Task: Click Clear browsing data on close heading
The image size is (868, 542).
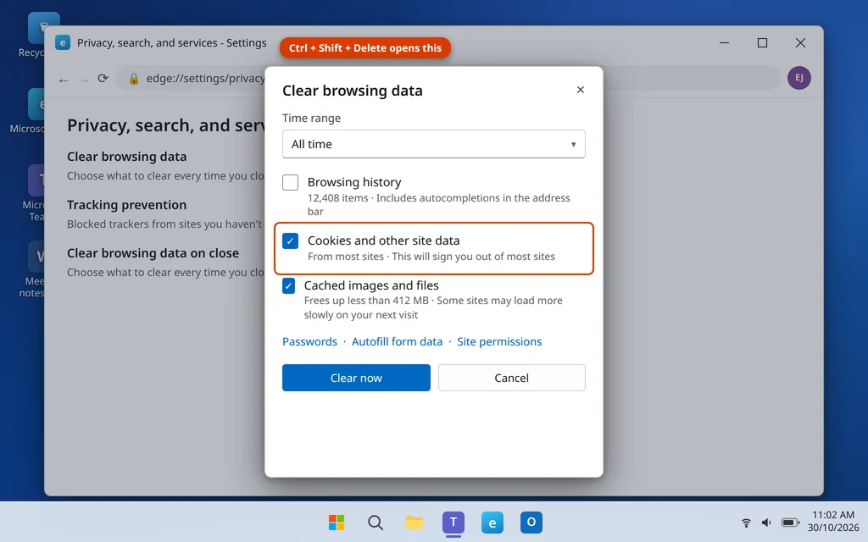Action: pos(153,252)
